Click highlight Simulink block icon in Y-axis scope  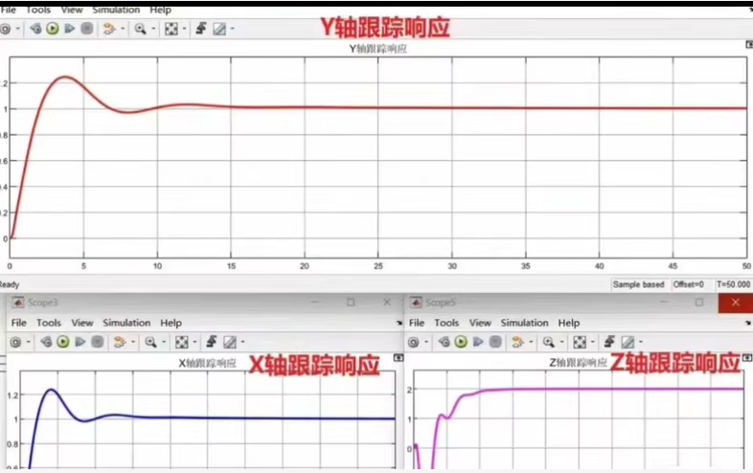click(109, 29)
